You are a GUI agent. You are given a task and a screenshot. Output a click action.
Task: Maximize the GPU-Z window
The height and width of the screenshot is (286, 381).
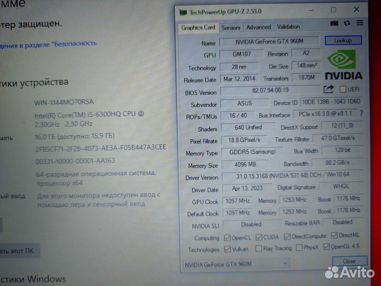coord(333,10)
